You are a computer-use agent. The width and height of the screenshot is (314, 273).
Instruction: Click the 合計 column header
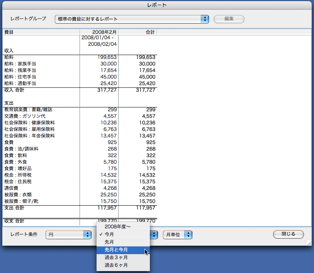click(x=137, y=32)
